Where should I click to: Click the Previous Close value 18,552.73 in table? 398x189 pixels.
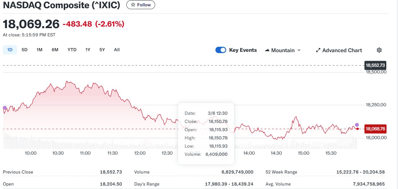pos(111,172)
